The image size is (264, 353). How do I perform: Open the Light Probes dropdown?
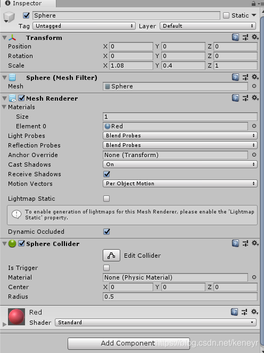coord(180,136)
